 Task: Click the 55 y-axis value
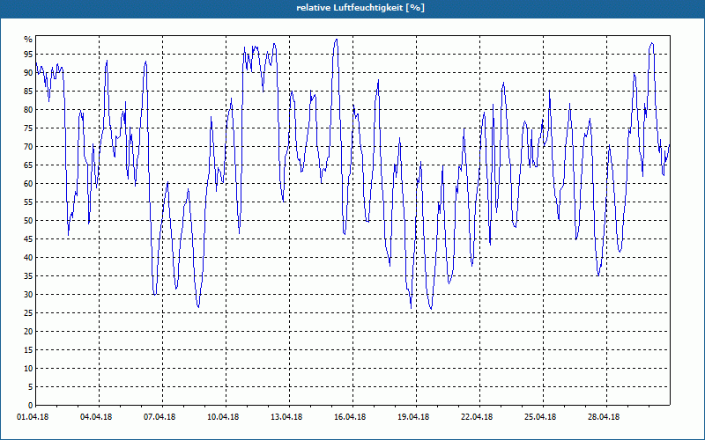(28, 202)
